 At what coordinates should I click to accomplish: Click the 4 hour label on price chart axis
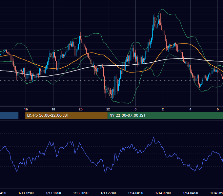click(190, 109)
